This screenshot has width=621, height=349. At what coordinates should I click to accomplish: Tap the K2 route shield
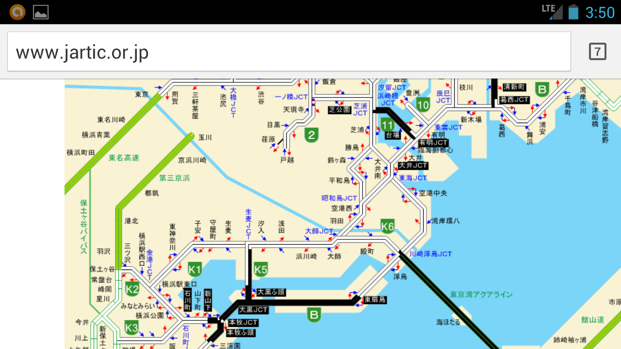coord(132,289)
